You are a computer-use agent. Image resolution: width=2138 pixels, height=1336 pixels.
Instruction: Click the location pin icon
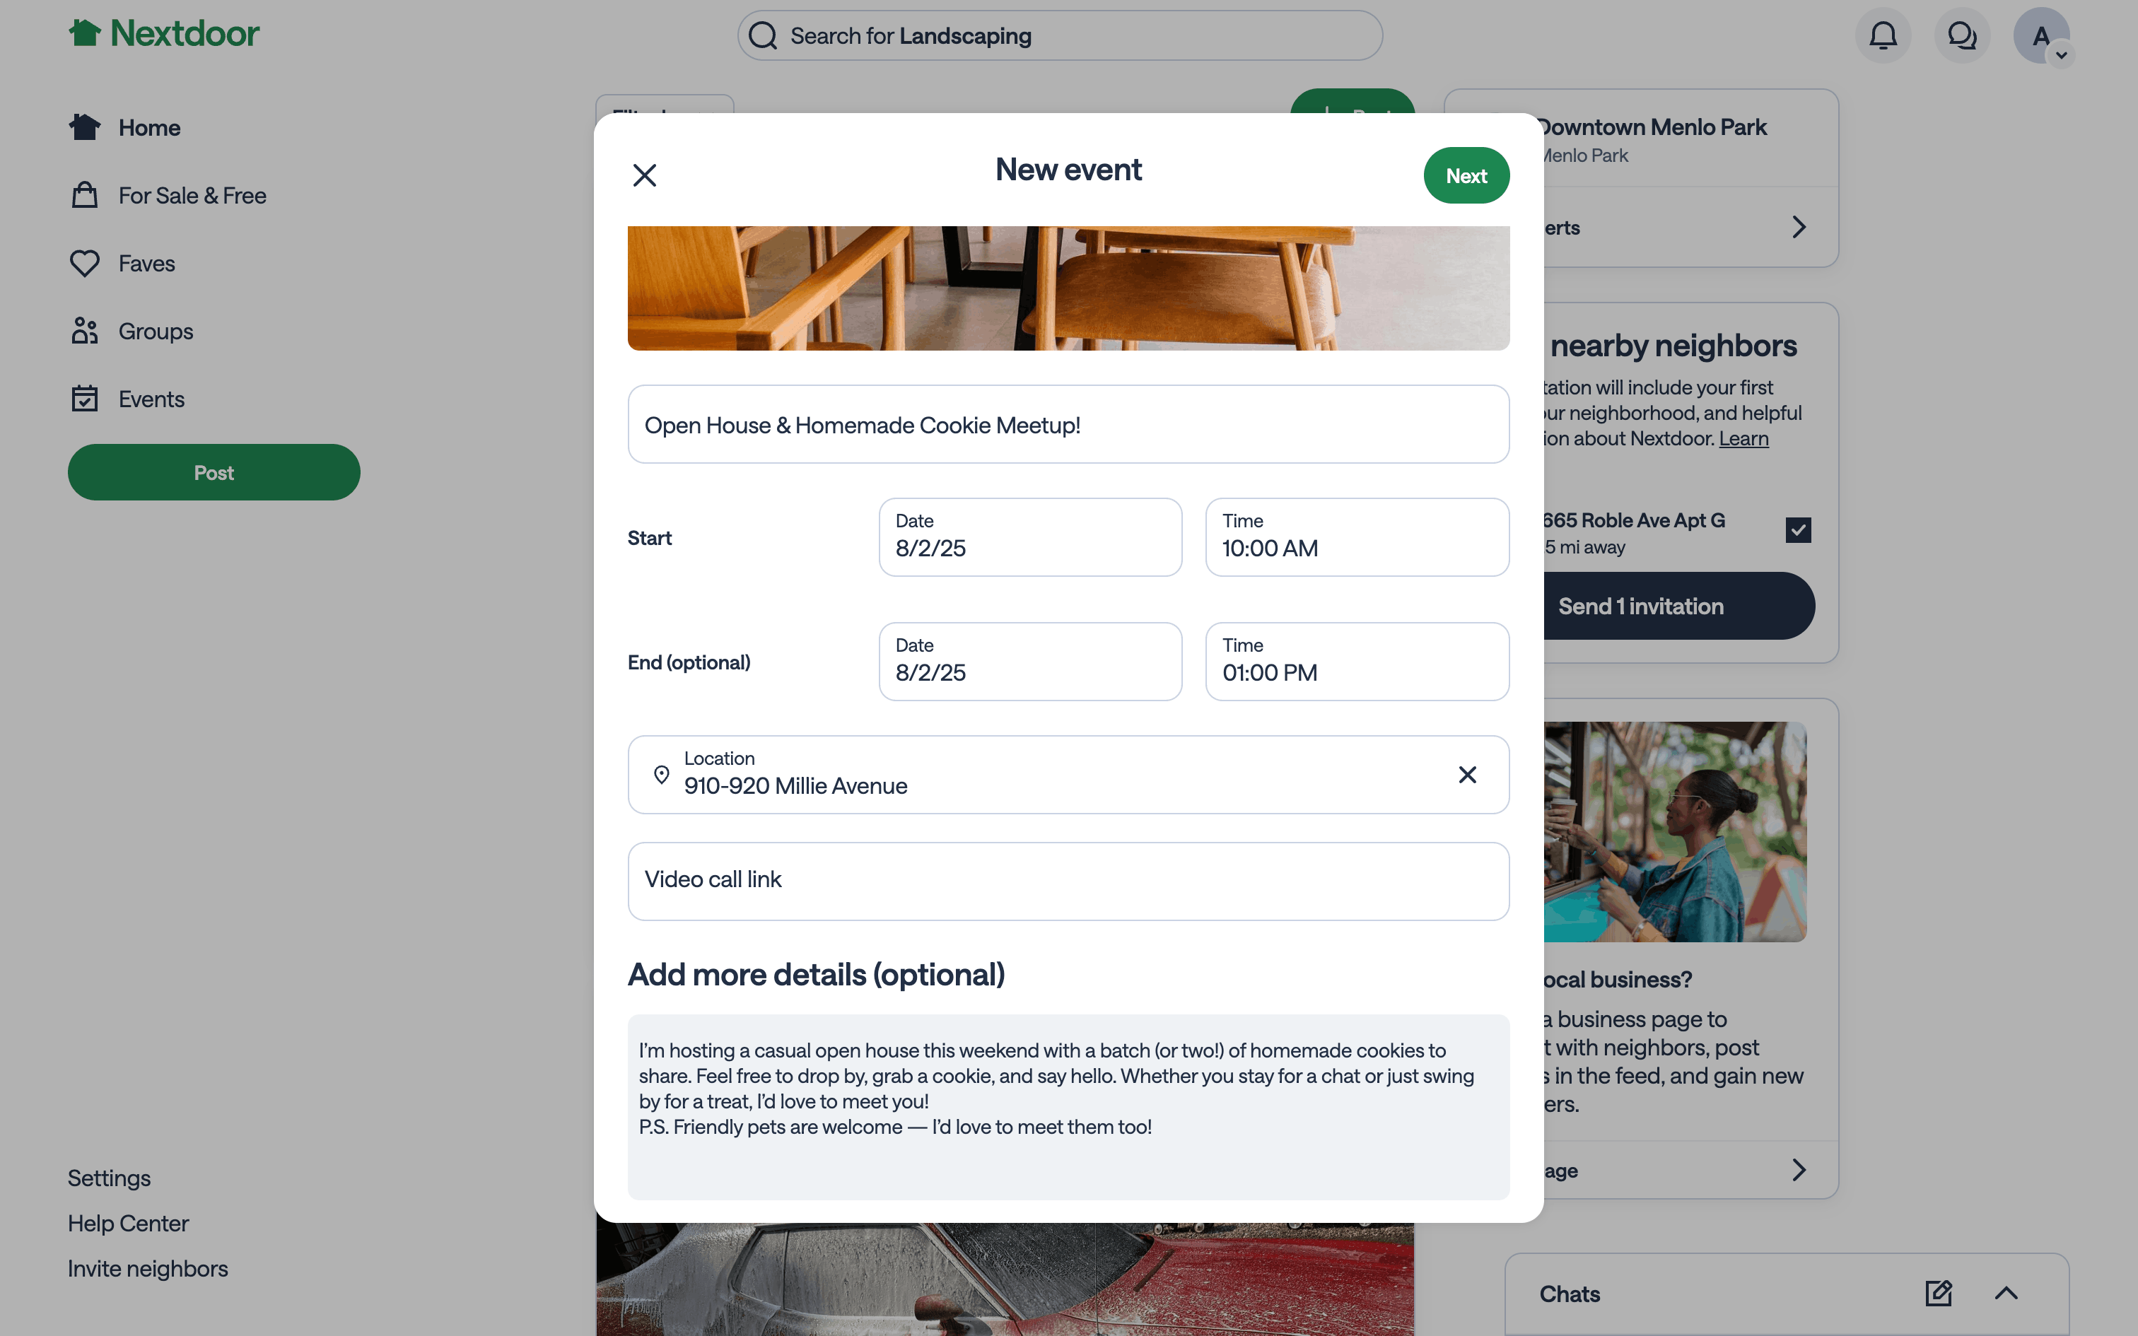click(x=661, y=775)
